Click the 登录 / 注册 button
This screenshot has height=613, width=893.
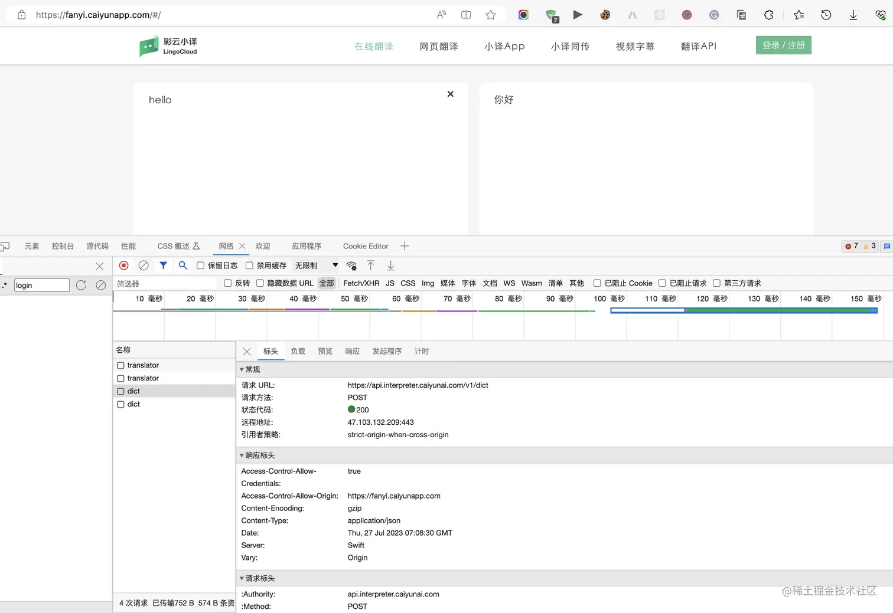point(784,45)
